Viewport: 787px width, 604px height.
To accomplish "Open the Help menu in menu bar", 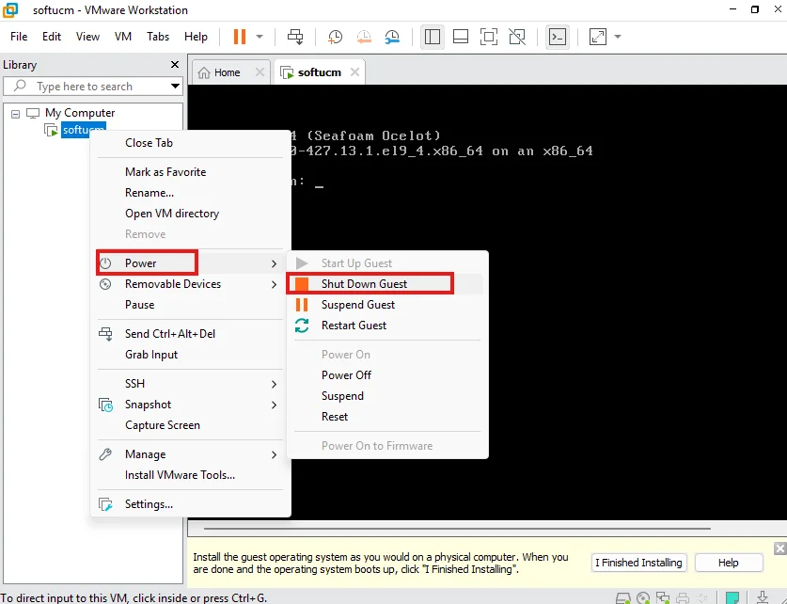I will click(x=196, y=37).
